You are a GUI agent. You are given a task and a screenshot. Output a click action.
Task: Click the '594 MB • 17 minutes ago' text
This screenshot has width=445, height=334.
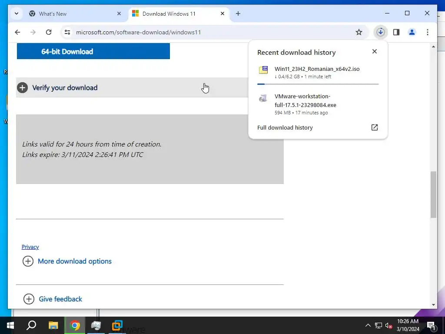coord(301,113)
